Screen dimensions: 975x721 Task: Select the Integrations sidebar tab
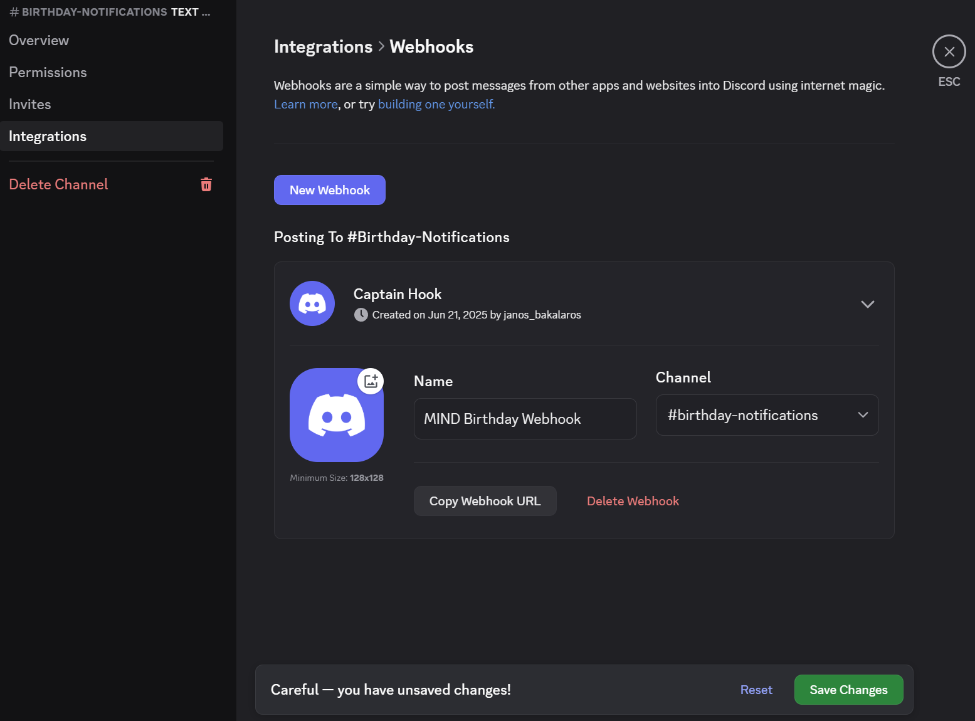[112, 136]
